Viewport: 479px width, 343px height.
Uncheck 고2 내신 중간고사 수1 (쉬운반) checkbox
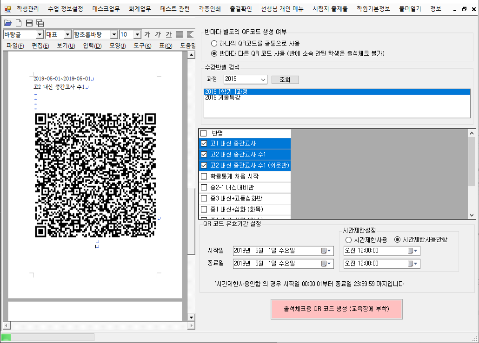(x=204, y=165)
